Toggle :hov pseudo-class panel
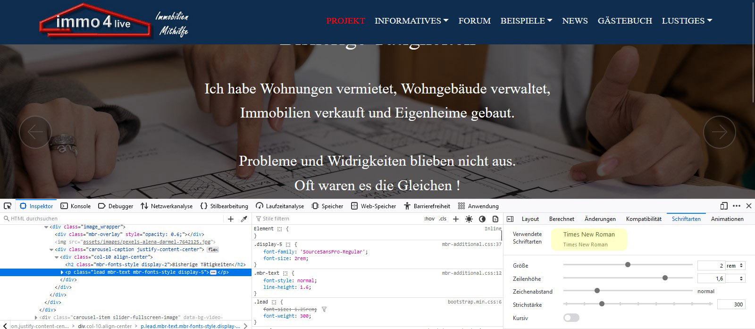This screenshot has height=329, width=755. 429,219
